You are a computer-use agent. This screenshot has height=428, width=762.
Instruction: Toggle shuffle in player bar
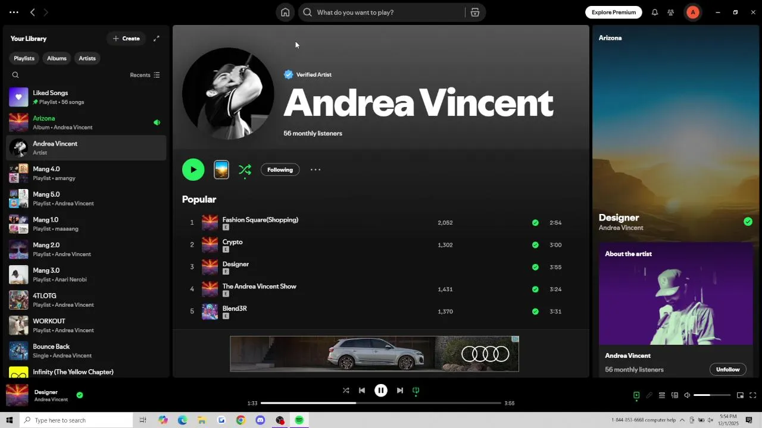pos(346,391)
